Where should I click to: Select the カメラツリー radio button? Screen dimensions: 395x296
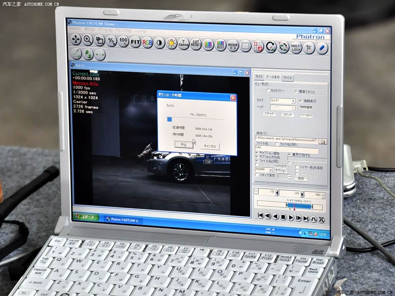click(x=268, y=90)
